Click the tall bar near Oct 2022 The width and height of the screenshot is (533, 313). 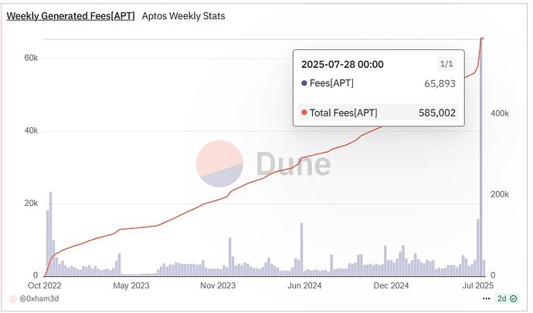click(x=51, y=234)
